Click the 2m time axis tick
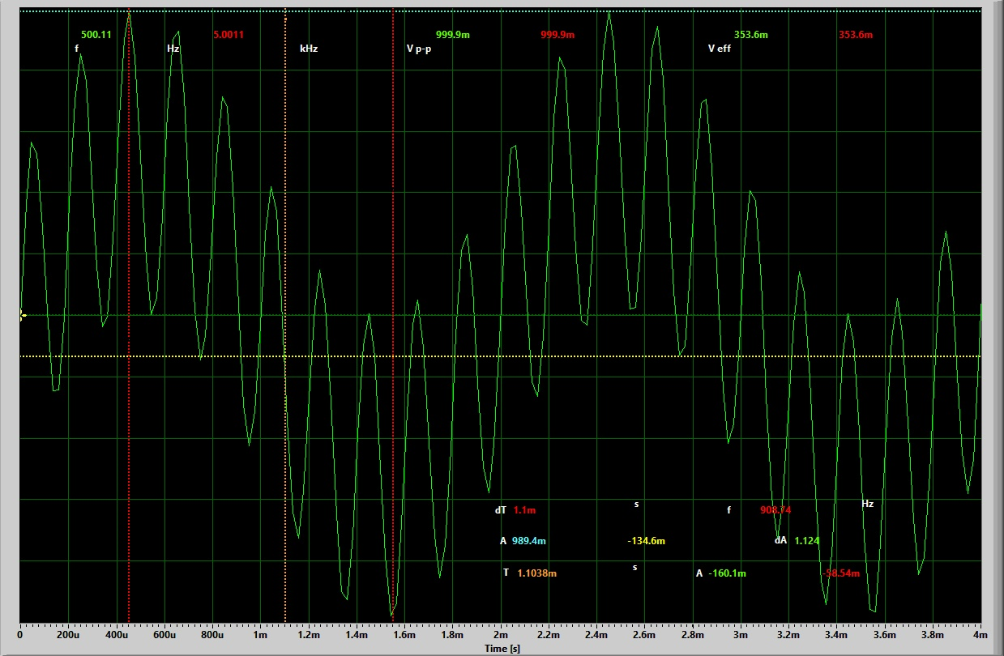1004x656 pixels. click(x=501, y=637)
